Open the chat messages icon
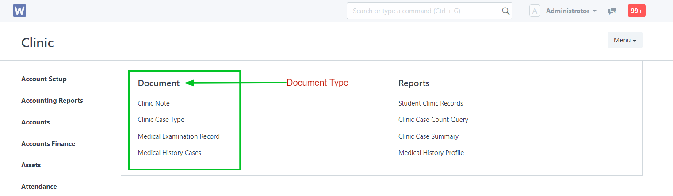Screen dimensions: 673x196 (612, 11)
